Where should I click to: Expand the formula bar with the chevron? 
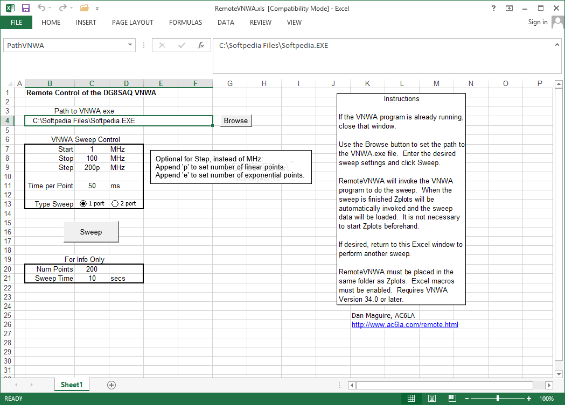point(557,45)
